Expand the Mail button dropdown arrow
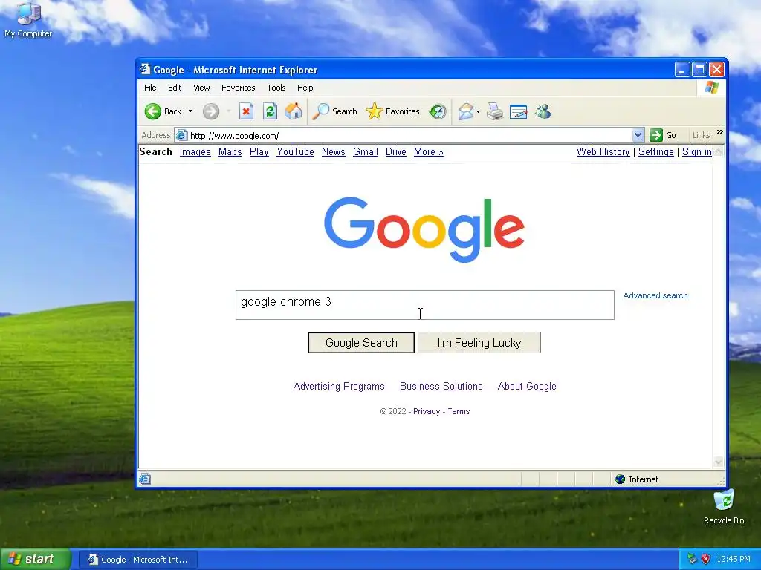The height and width of the screenshot is (570, 761). coord(478,112)
